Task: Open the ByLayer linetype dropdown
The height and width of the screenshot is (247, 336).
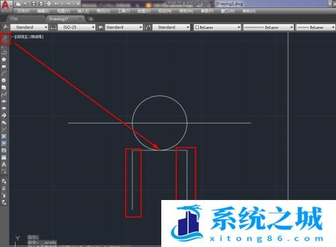Action: (x=269, y=28)
